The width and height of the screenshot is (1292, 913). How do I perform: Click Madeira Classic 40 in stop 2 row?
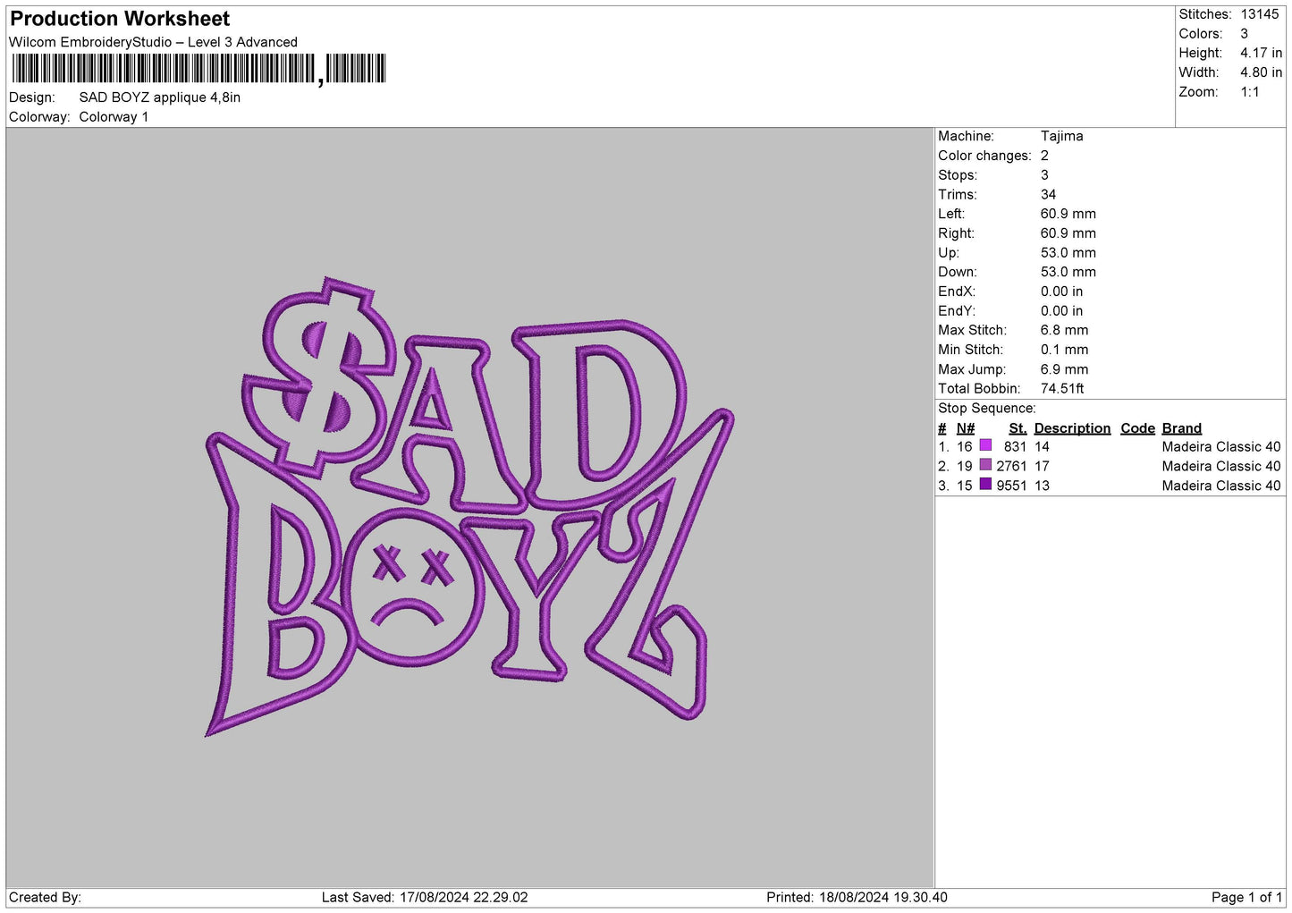pos(1221,467)
